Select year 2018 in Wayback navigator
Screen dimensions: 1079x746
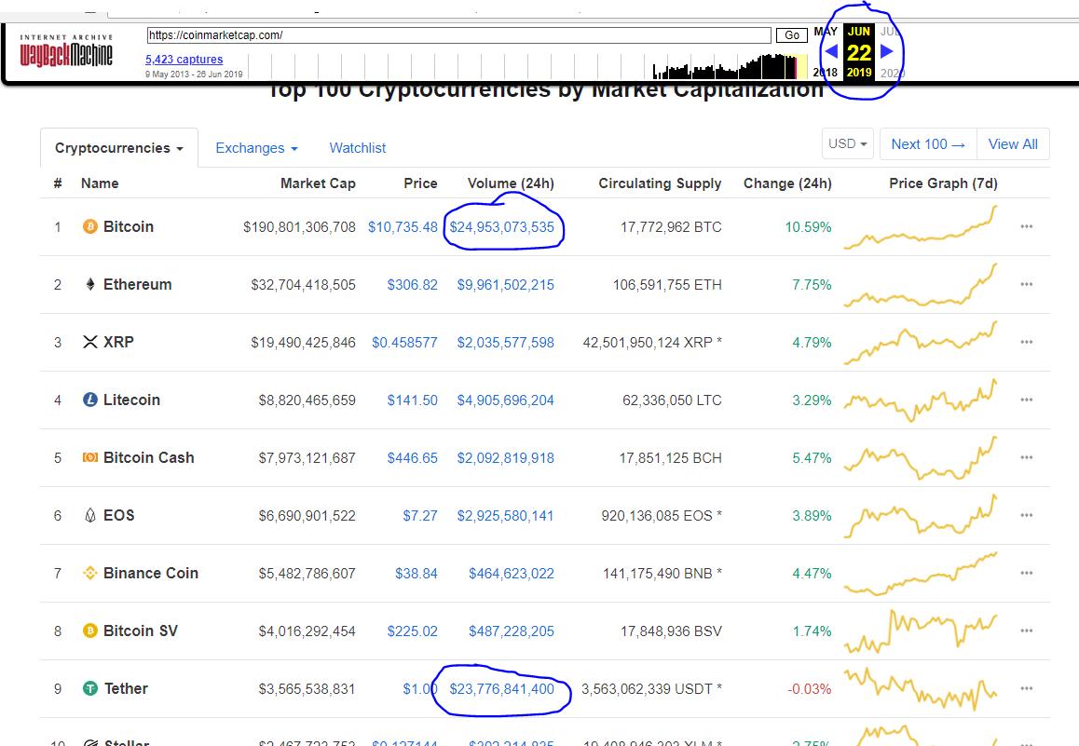[825, 73]
